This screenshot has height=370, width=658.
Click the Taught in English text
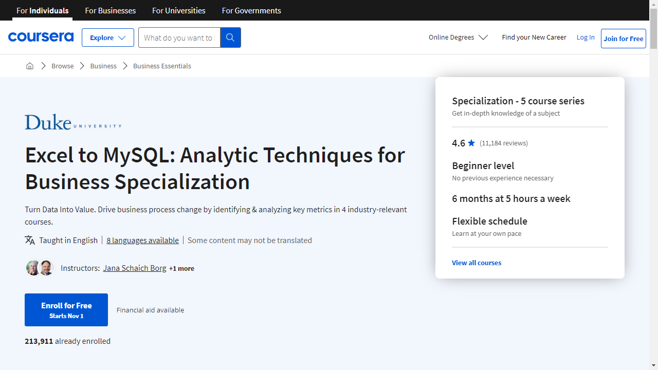click(x=68, y=240)
